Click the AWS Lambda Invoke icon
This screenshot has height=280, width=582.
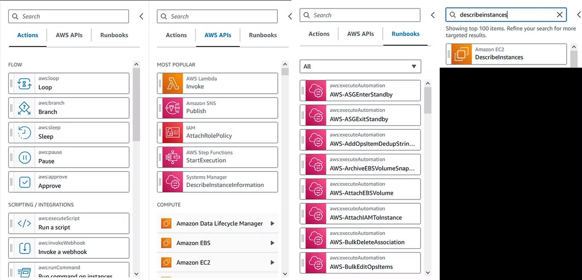pyautogui.click(x=173, y=83)
